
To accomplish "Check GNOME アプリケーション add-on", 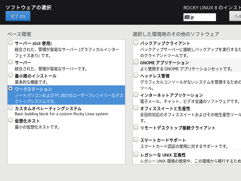I will pyautogui.click(x=136, y=62).
